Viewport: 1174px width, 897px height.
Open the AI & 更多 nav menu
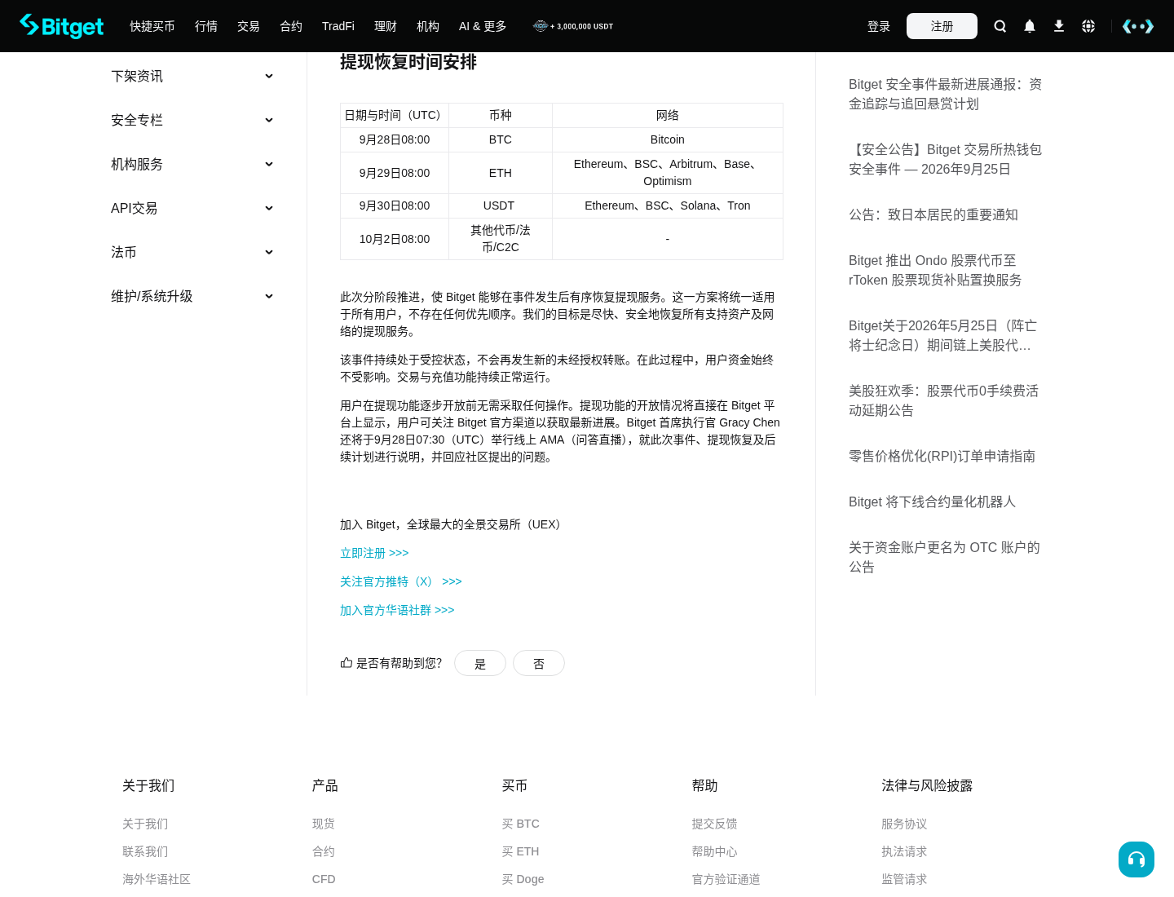(483, 26)
